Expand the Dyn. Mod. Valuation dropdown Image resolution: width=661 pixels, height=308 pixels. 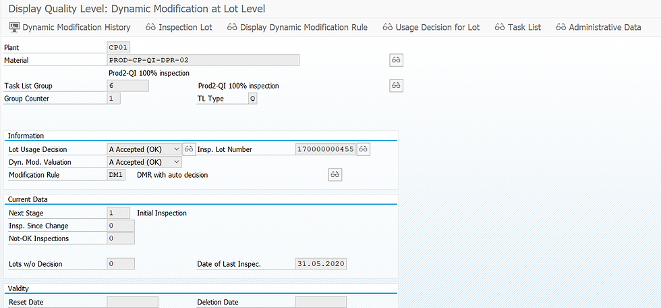176,162
